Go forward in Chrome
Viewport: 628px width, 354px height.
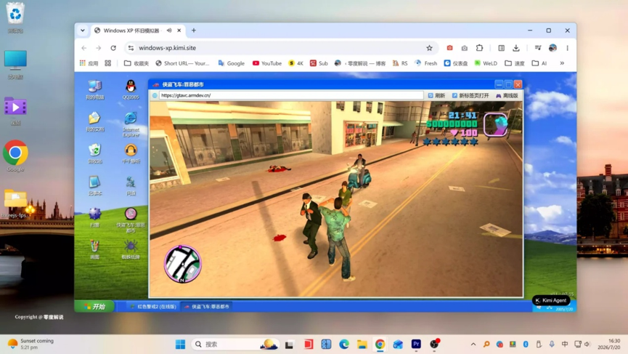click(x=99, y=48)
